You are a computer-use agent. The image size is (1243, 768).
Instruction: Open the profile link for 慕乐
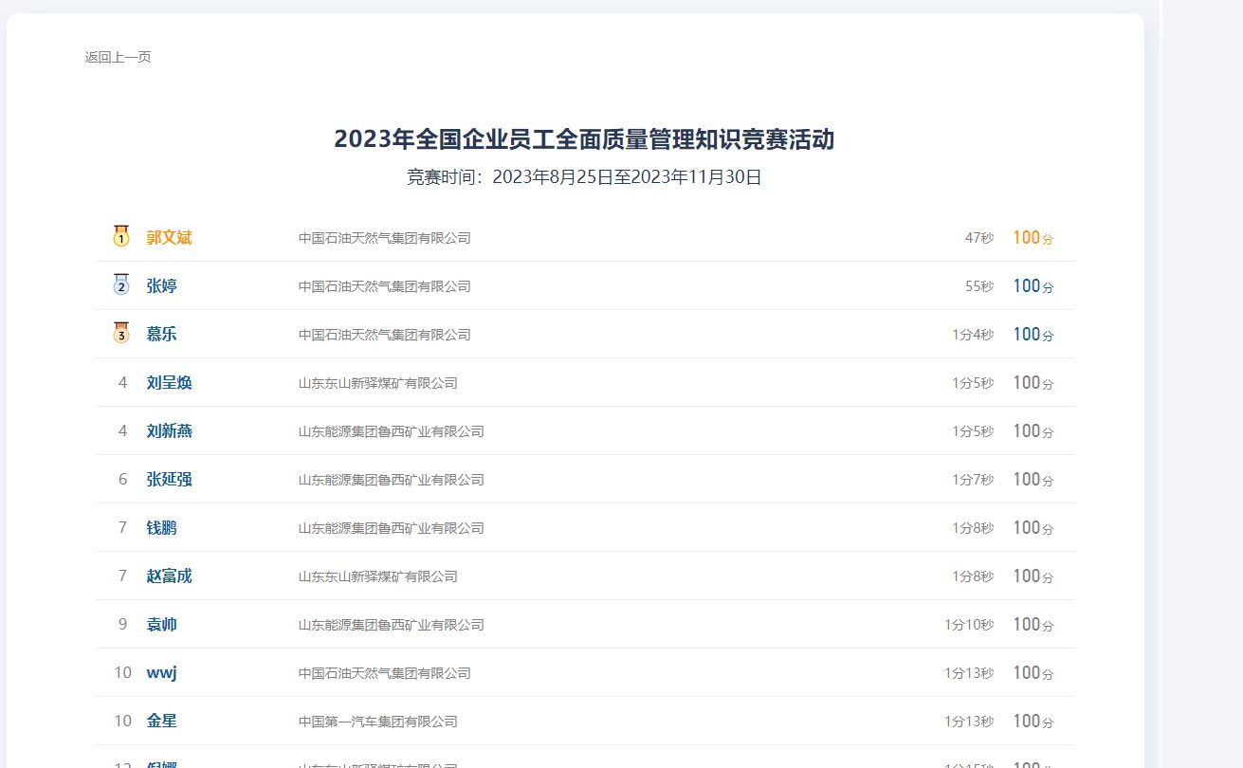[x=161, y=334]
